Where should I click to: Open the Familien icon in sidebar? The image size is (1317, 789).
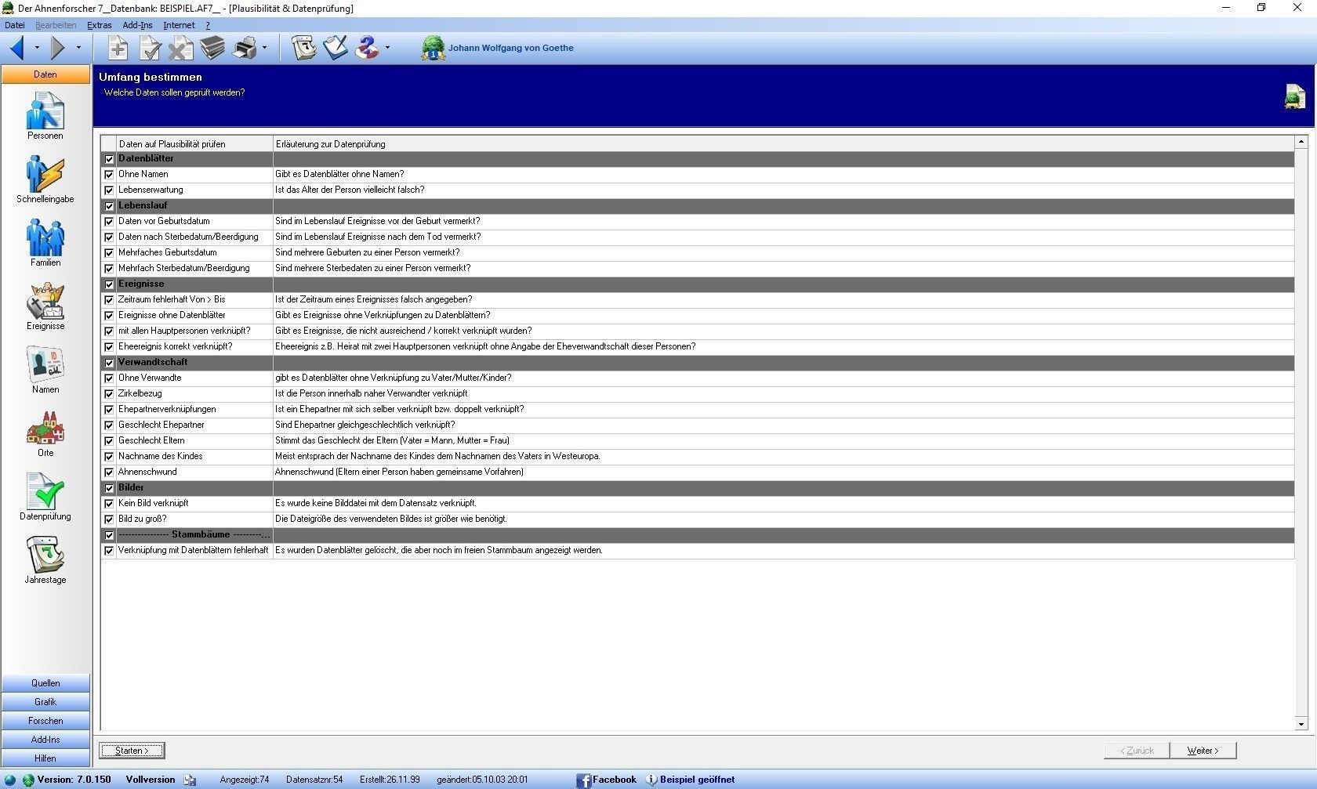coord(45,237)
